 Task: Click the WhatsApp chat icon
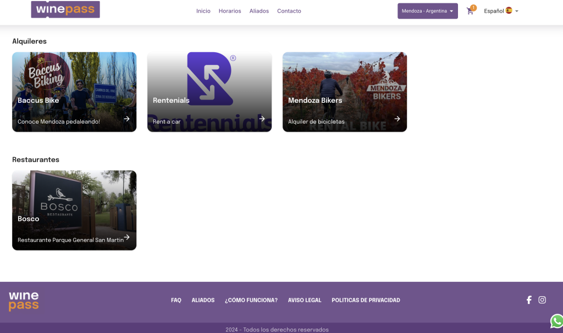click(x=556, y=320)
